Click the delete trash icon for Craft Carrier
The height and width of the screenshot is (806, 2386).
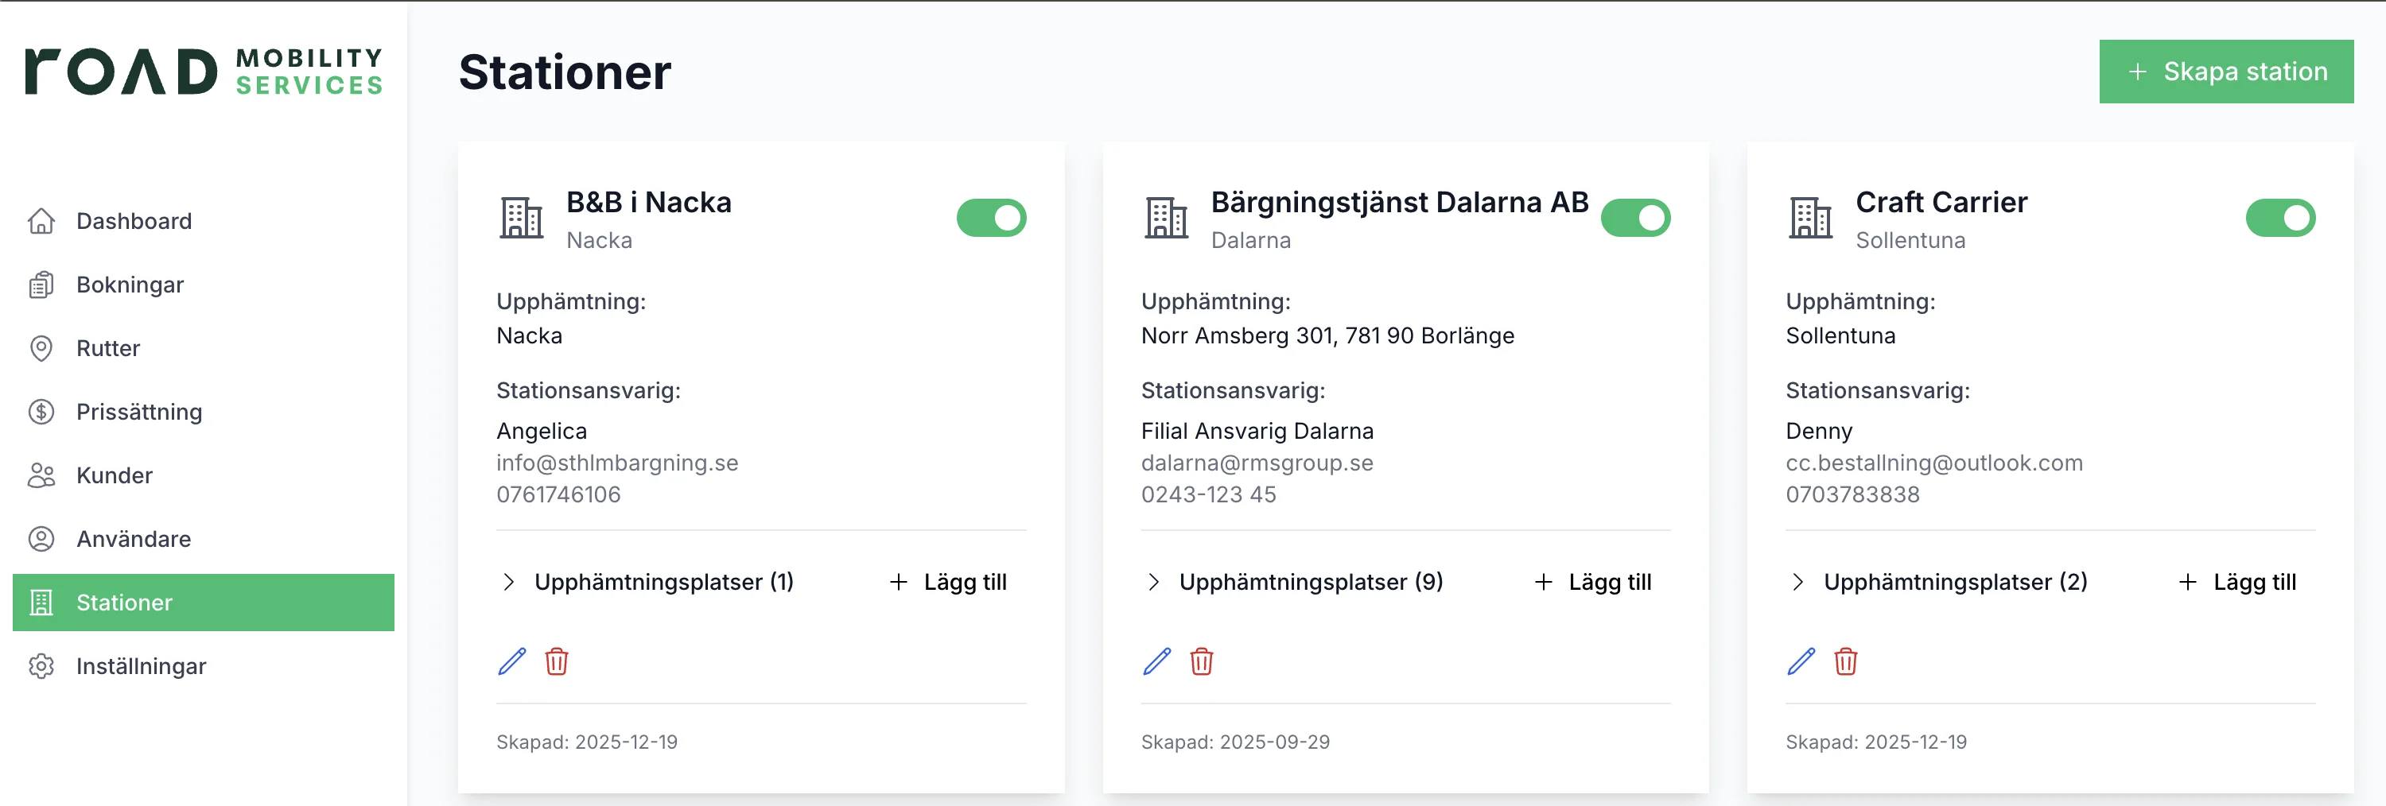point(1846,661)
